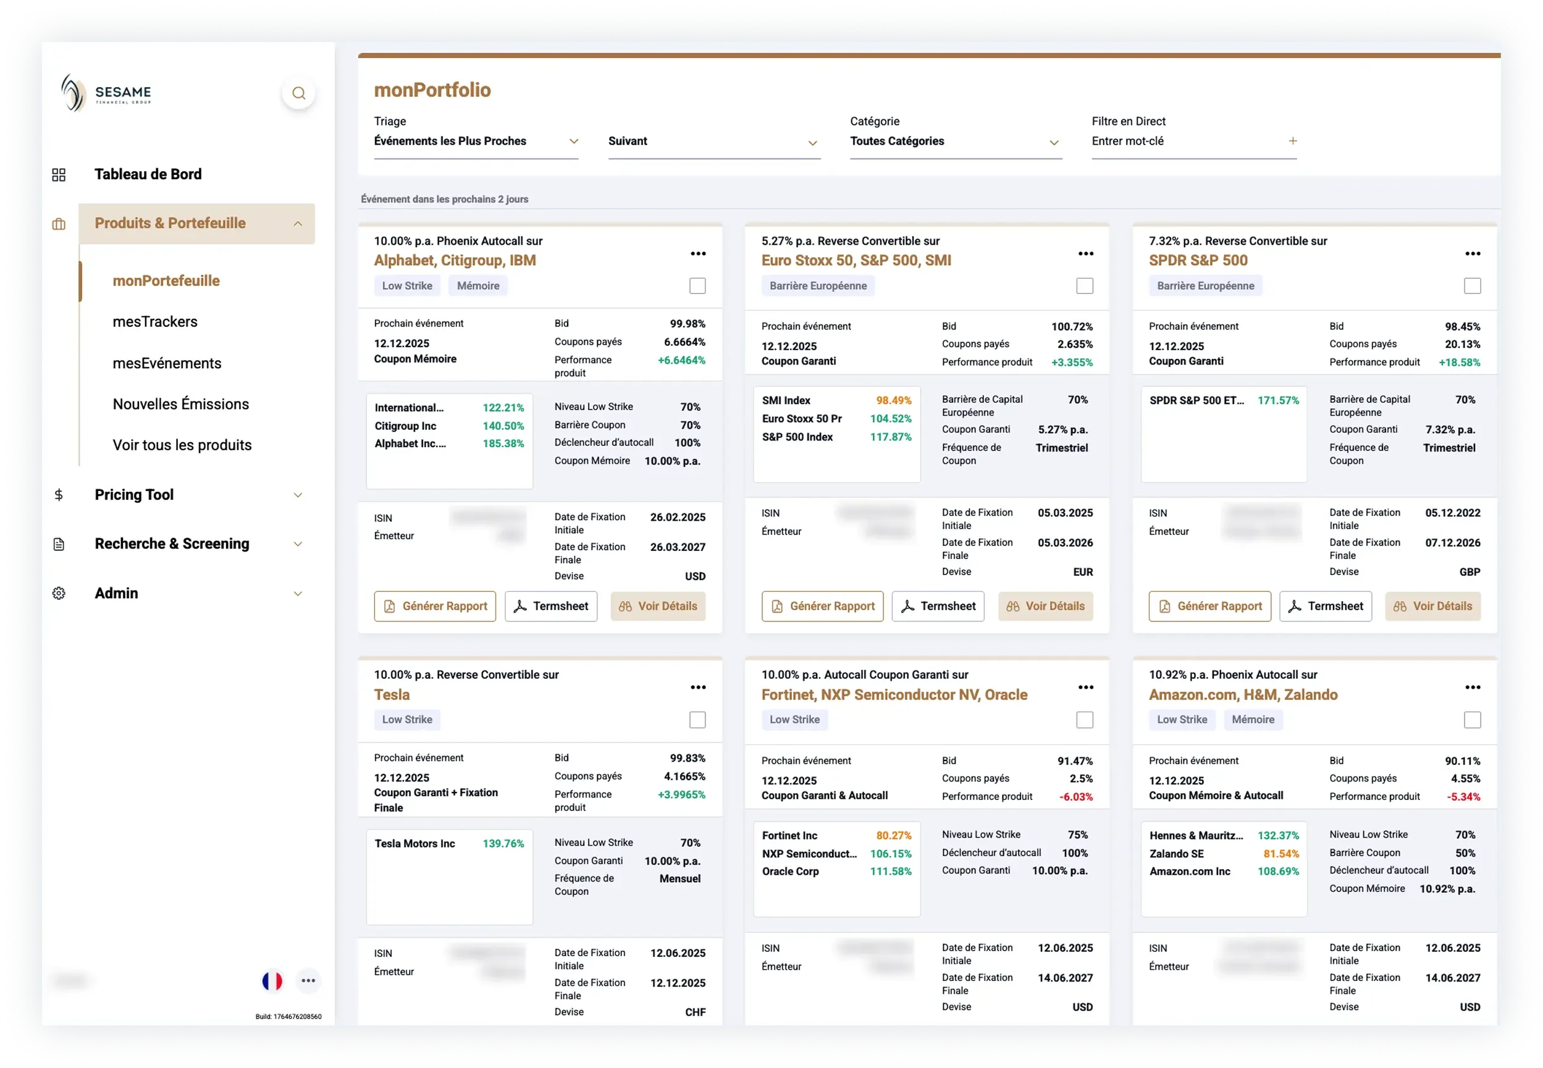
Task: Click the French flag language icon
Action: coord(272,981)
